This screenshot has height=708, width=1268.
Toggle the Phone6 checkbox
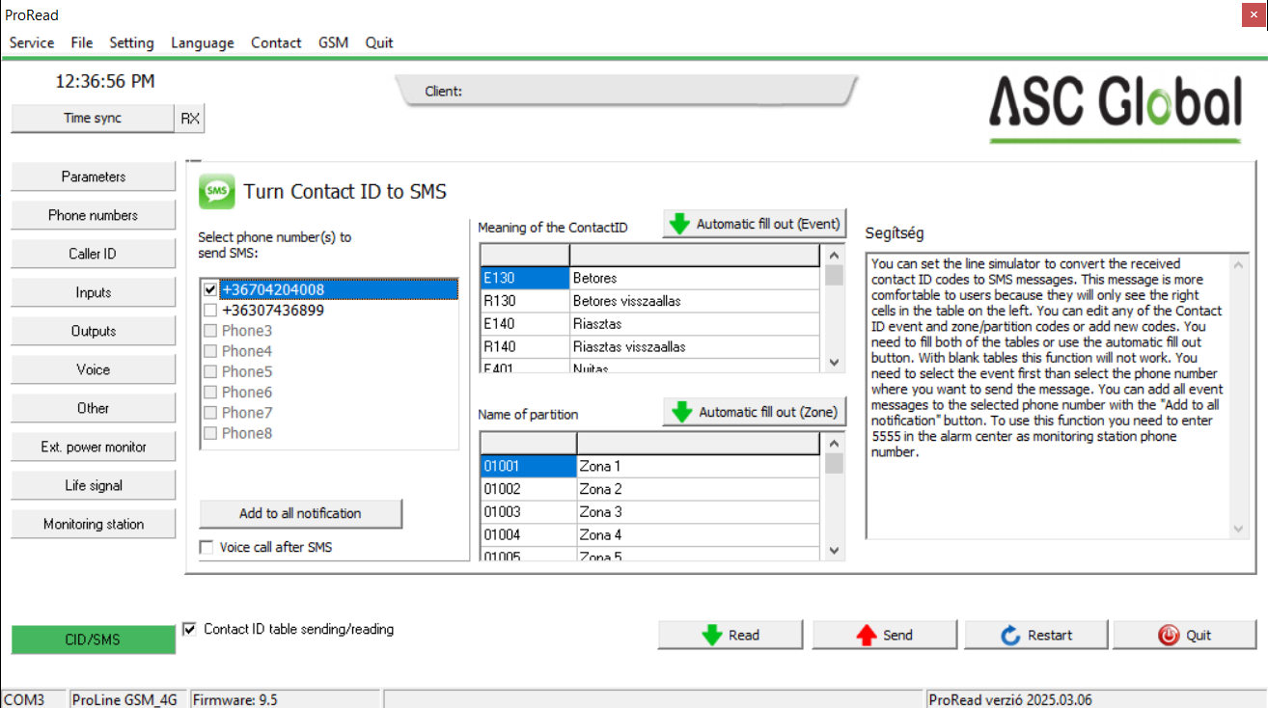pyautogui.click(x=209, y=393)
